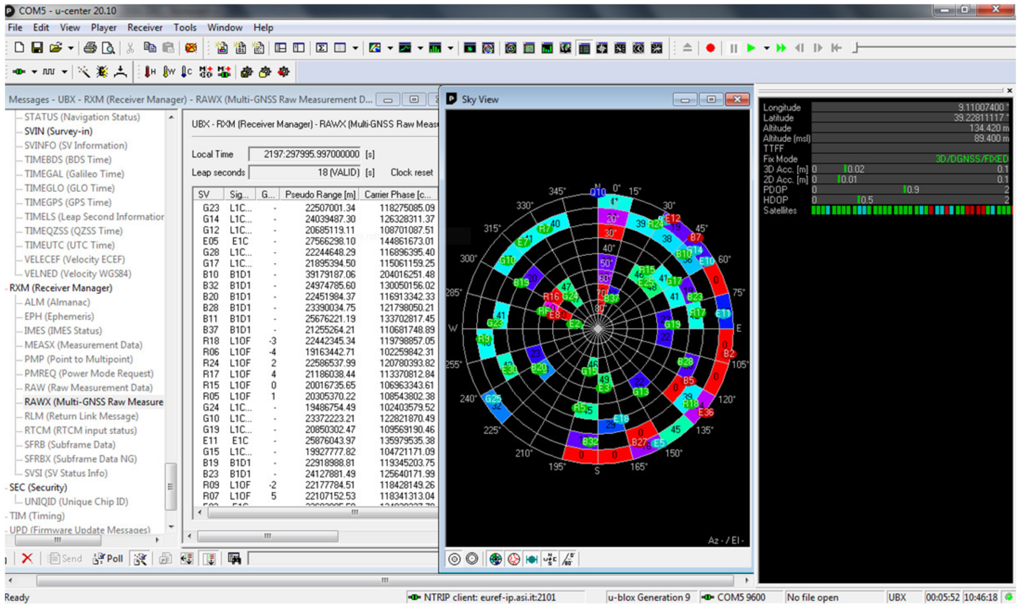Screen dimensions: 1021x609
Task: Toggle the compass N-E-S-W sky view option
Action: pyautogui.click(x=550, y=559)
